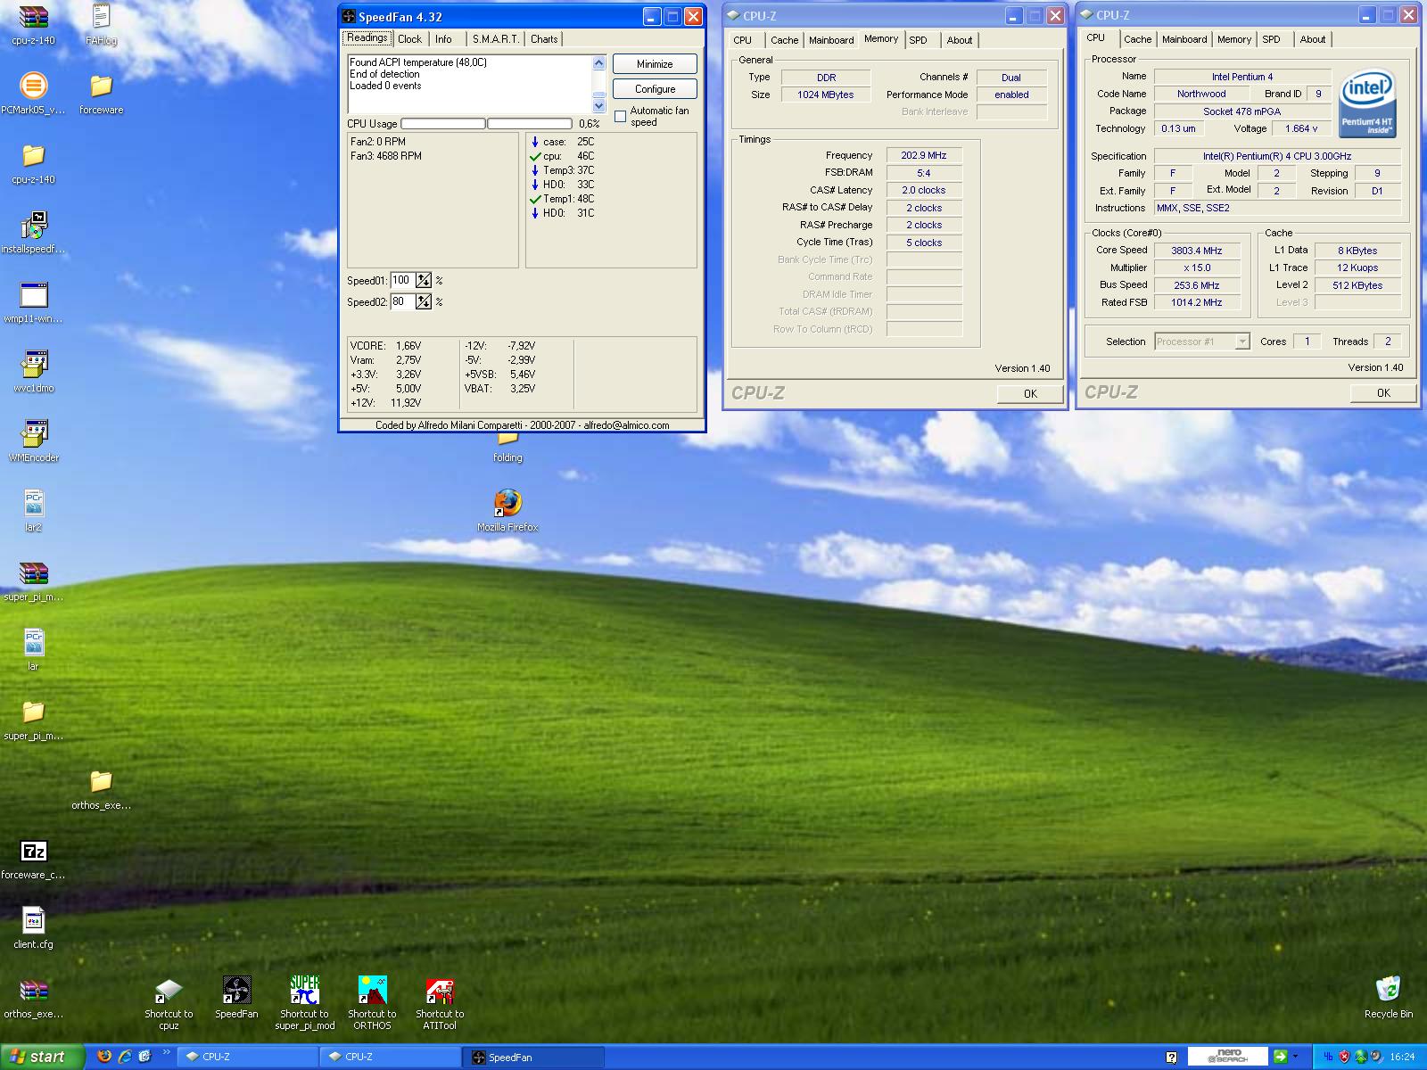Viewport: 1427px width, 1070px height.
Task: Click the CPU Usage progress bar
Action: 486,124
